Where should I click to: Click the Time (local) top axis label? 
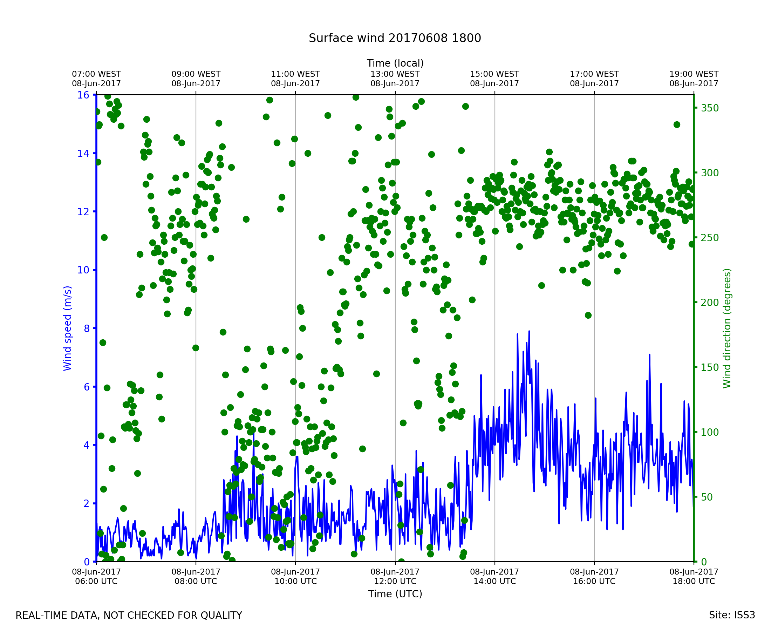point(395,63)
